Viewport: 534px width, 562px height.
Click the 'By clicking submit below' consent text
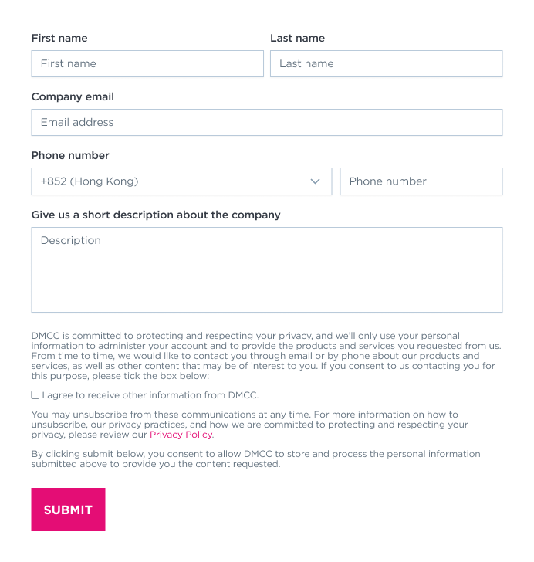255,459
